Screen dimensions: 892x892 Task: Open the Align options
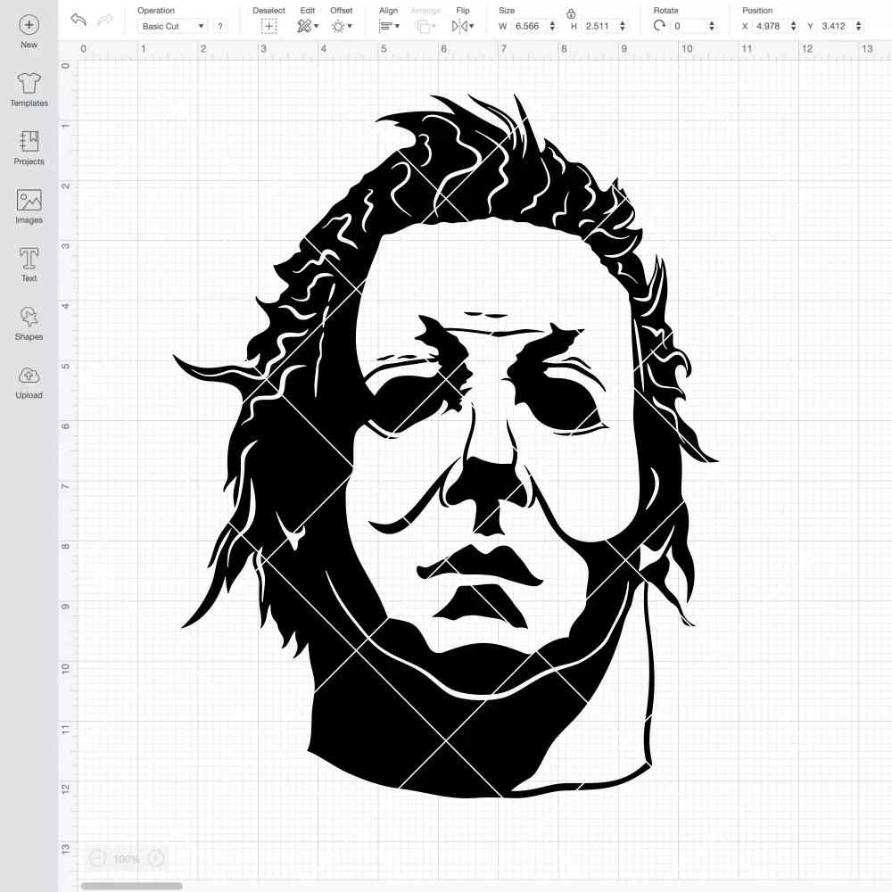point(389,26)
